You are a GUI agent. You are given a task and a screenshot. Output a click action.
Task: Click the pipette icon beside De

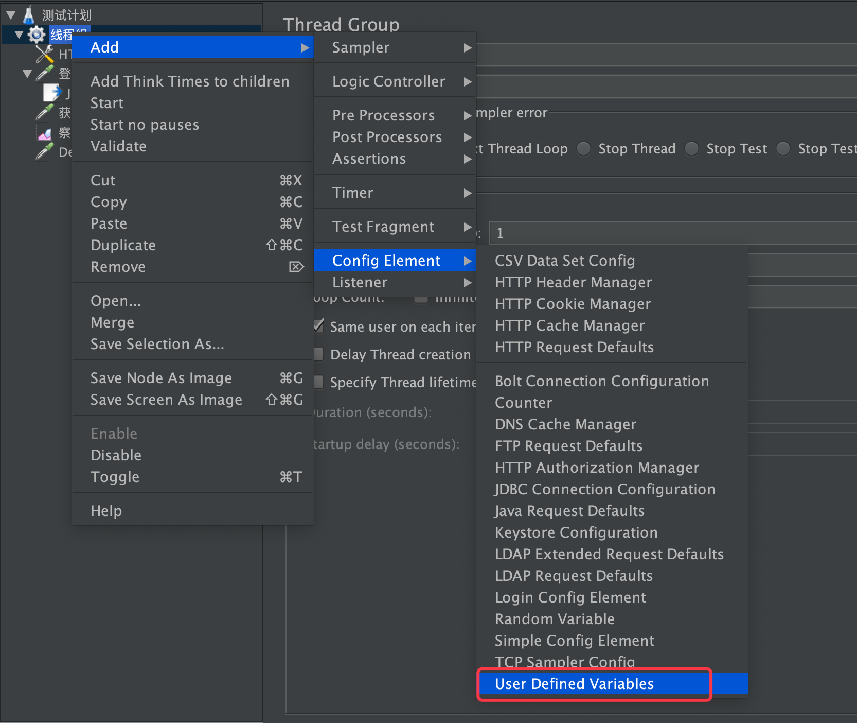pyautogui.click(x=45, y=151)
